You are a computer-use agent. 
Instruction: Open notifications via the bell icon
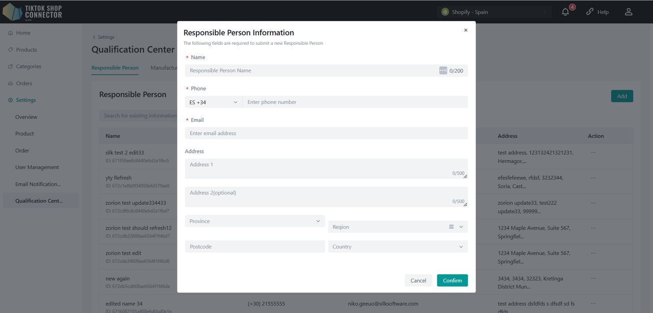coord(564,11)
